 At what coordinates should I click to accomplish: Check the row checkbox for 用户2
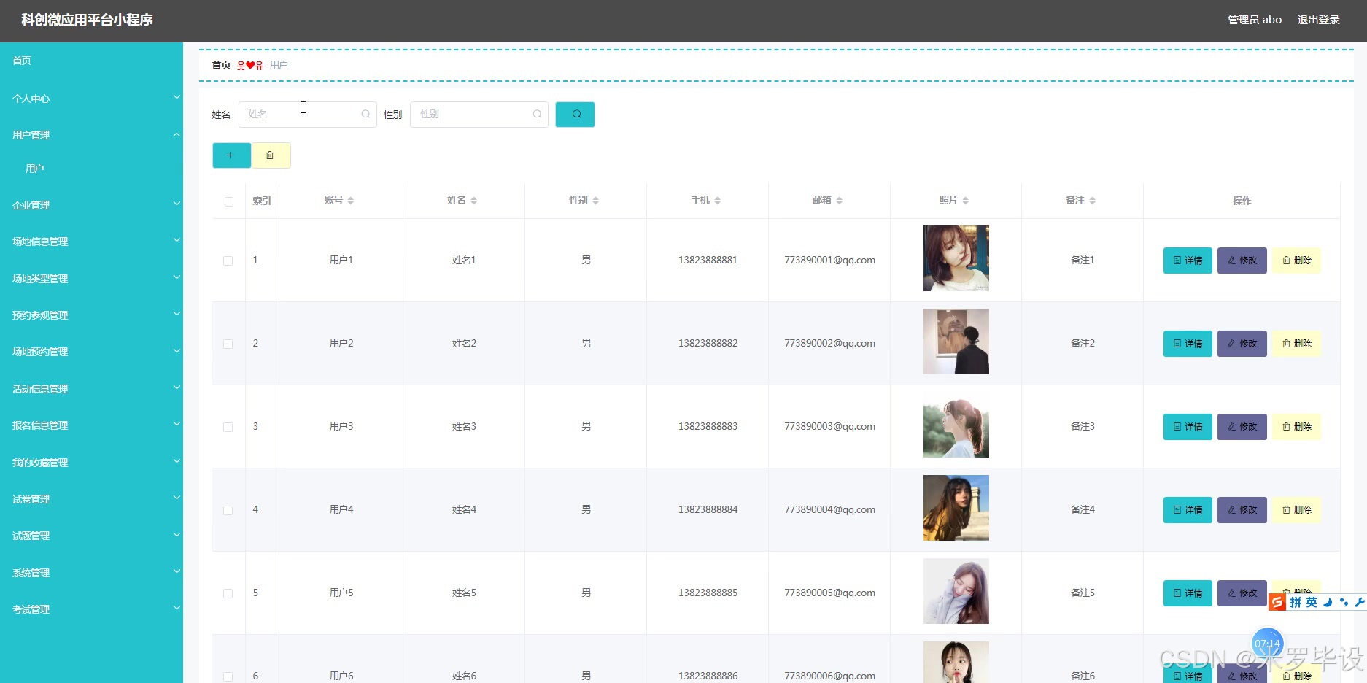(x=228, y=344)
